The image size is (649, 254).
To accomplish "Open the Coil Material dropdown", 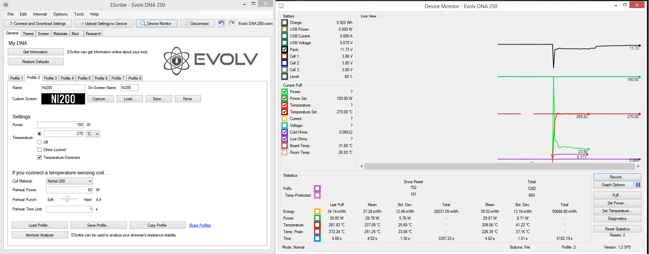I will coord(69,181).
